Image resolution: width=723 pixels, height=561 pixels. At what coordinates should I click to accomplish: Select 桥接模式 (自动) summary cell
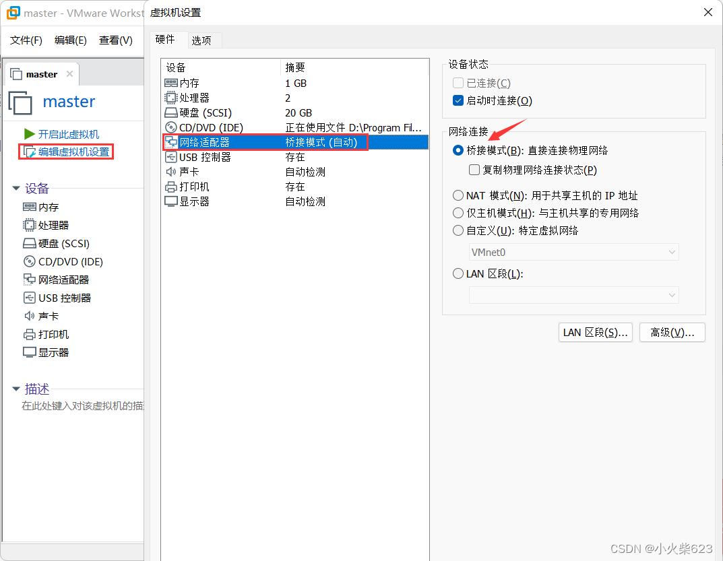321,142
